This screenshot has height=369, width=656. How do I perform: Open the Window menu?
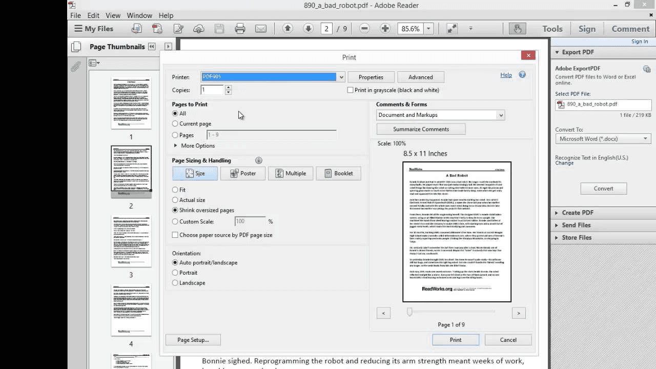(x=139, y=15)
